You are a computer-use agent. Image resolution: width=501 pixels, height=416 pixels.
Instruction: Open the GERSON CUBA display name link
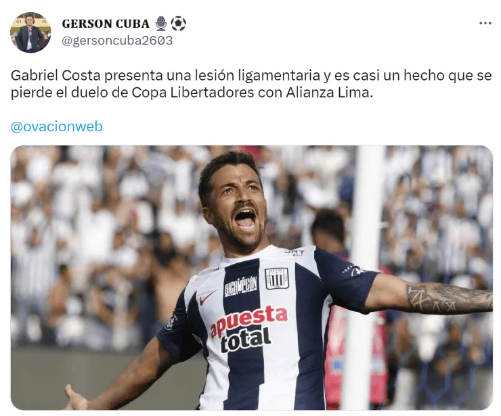[x=106, y=24]
